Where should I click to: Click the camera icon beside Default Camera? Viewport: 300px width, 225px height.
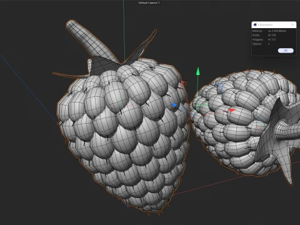coord(159,2)
